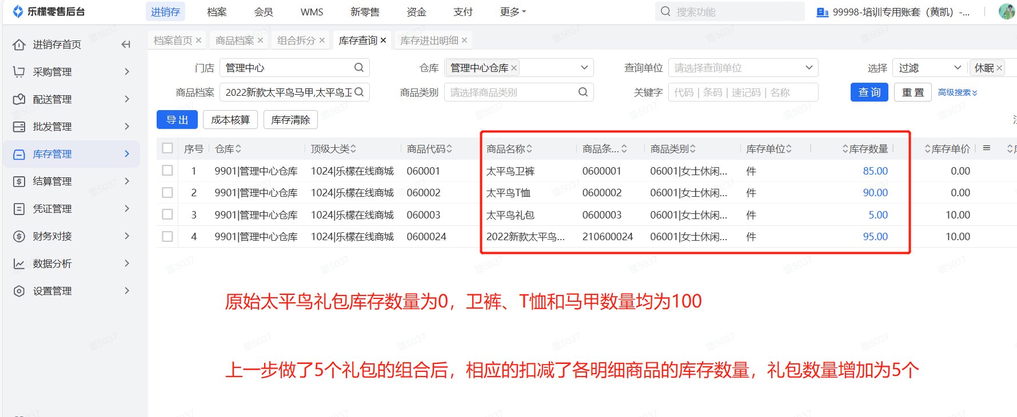
Task: Close the 组合拆分 tab
Action: (322, 40)
